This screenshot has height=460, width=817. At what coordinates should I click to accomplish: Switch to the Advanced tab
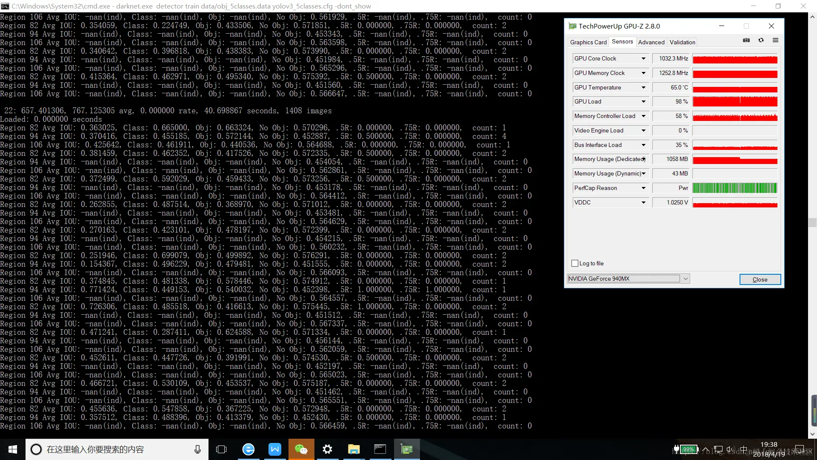point(651,42)
